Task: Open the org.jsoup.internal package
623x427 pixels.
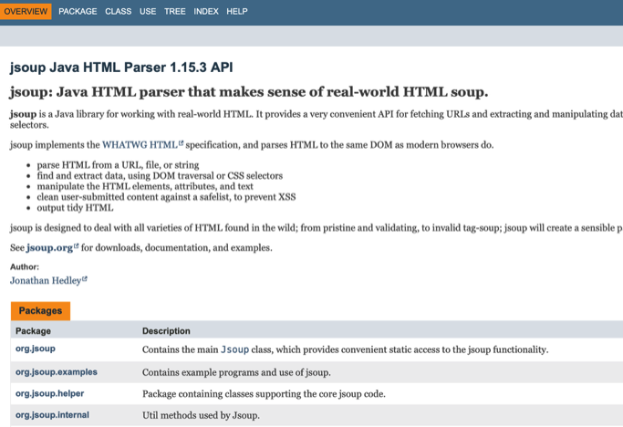Action: click(x=52, y=415)
